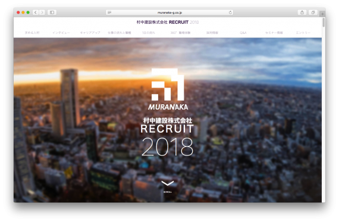This screenshot has width=339, height=222.
Task: Open the Q&A menu item
Action: pos(243,33)
